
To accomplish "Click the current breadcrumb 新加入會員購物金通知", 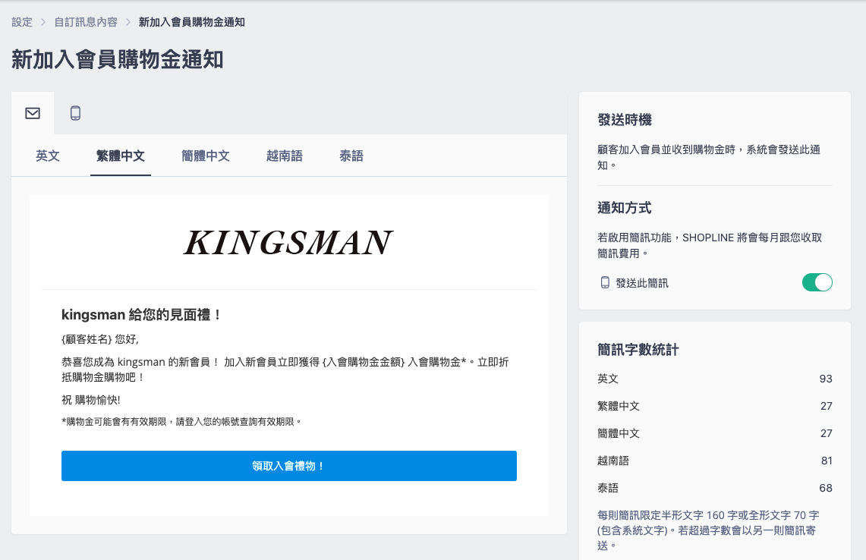I will pos(192,22).
